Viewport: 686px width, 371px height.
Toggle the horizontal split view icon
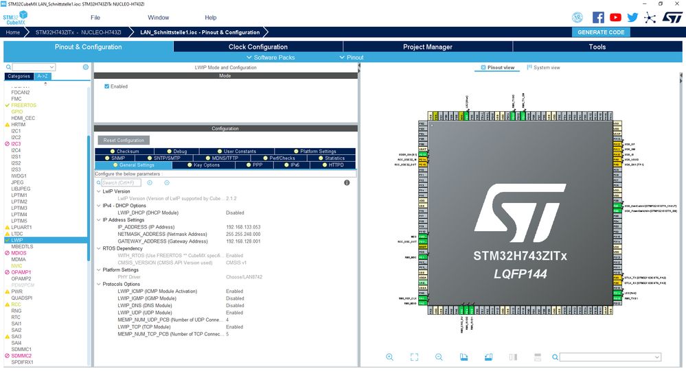(x=538, y=357)
